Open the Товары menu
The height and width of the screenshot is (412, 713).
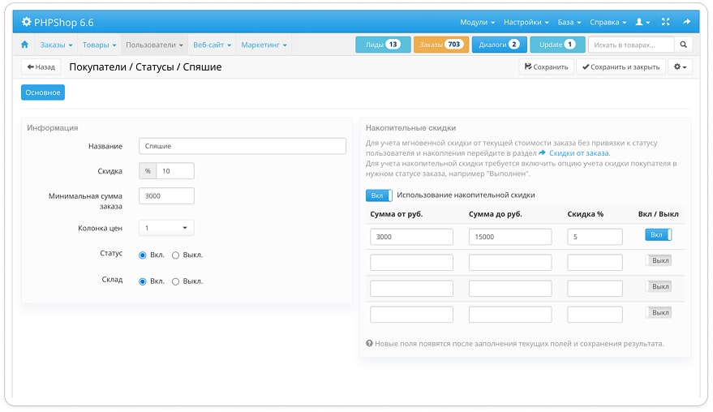click(x=99, y=45)
